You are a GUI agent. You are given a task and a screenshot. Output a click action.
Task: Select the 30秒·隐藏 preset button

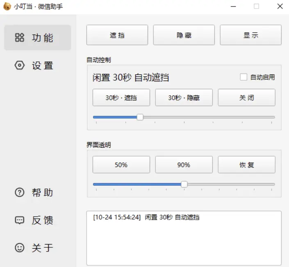[184, 98]
